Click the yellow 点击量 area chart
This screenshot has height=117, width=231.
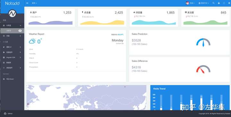pyautogui.click(x=102, y=22)
